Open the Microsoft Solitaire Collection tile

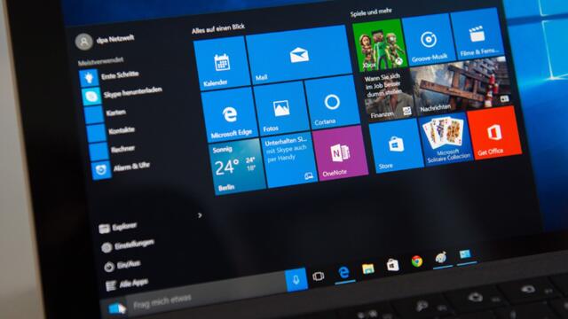(x=446, y=139)
